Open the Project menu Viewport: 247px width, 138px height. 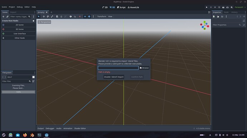[12, 7]
